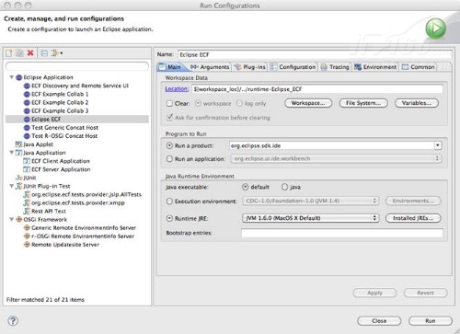This screenshot has width=460, height=334.
Task: Select Runtime JRE radio button
Action: (x=169, y=218)
